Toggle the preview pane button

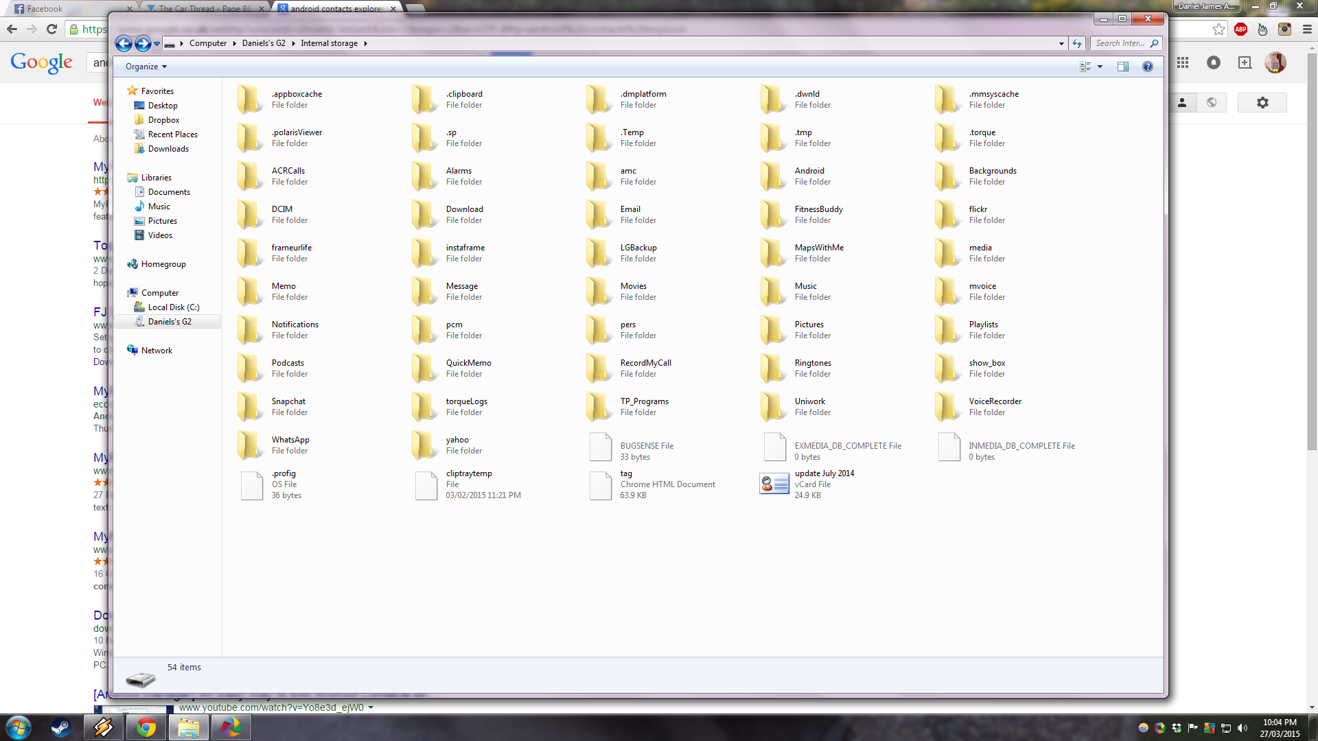tap(1123, 67)
